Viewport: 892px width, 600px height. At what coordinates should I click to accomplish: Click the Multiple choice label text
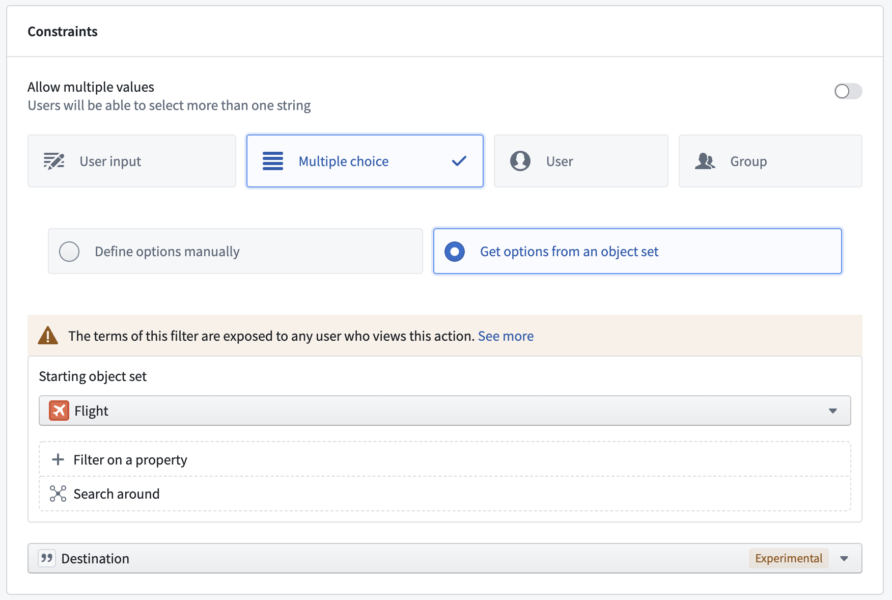click(344, 161)
